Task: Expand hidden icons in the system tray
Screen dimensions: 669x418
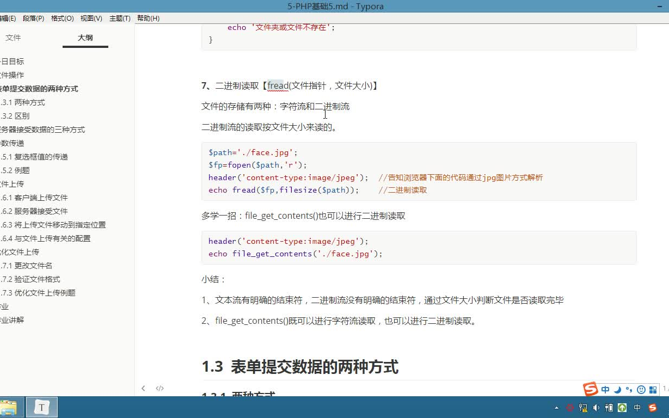Action: [556, 407]
